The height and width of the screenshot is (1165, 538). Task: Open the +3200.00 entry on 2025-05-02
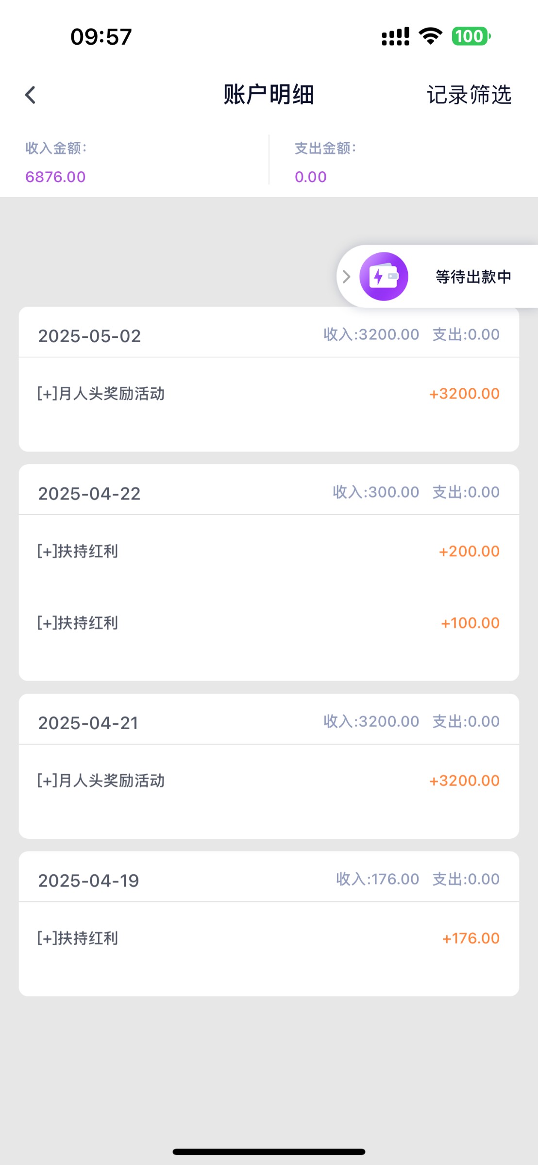pos(269,394)
